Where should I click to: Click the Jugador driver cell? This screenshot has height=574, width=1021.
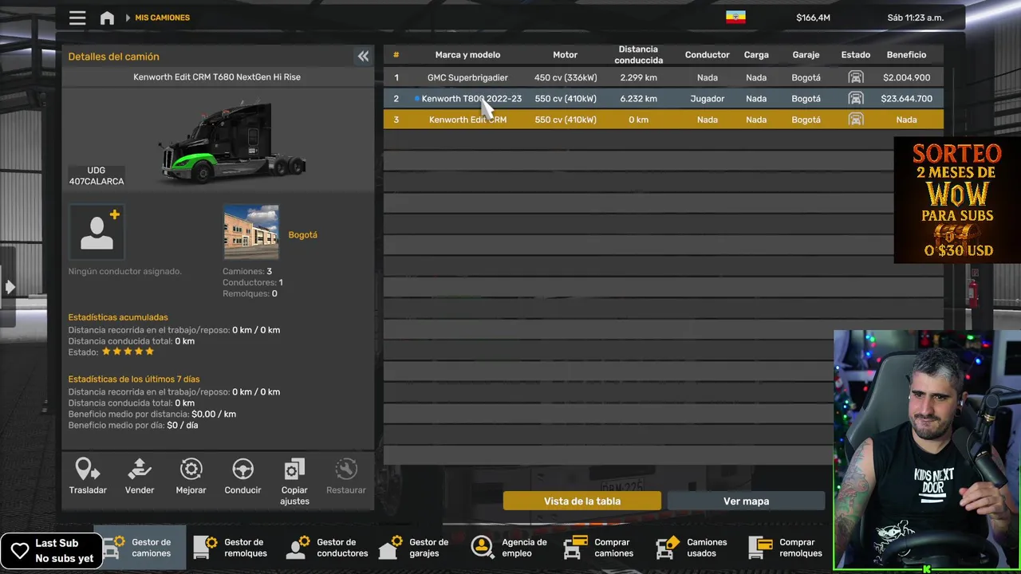pyautogui.click(x=707, y=99)
